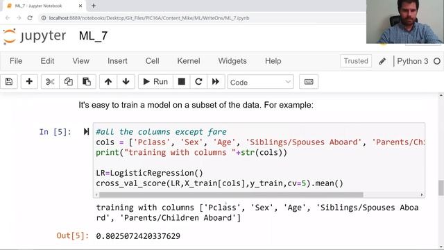Open the Help menu
The width and height of the screenshot is (444, 250).
click(x=273, y=61)
